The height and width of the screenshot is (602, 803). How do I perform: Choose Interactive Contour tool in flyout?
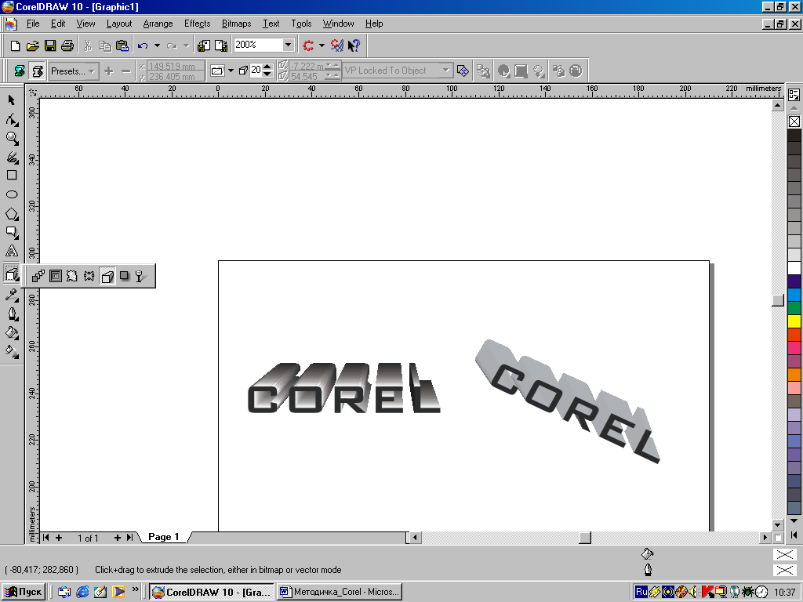(56, 277)
